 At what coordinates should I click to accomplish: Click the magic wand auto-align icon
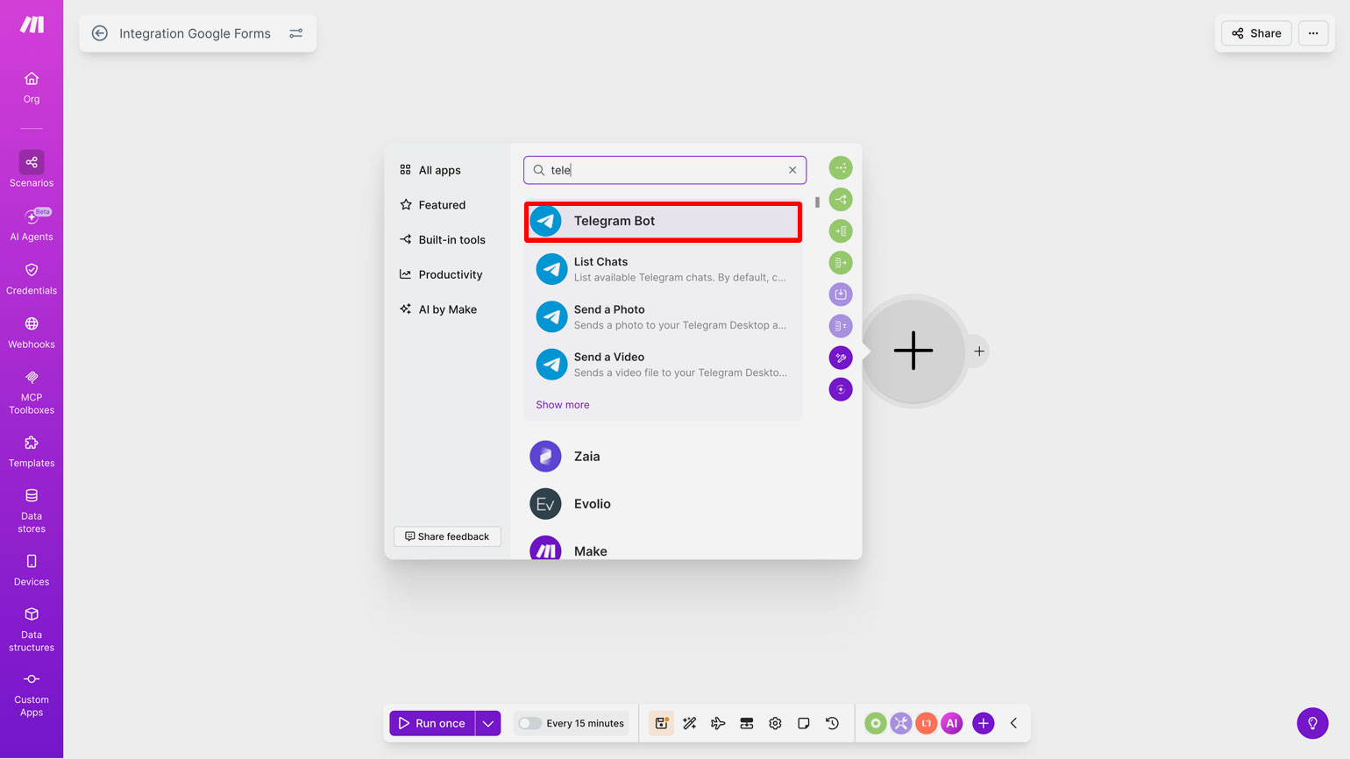[x=690, y=723]
